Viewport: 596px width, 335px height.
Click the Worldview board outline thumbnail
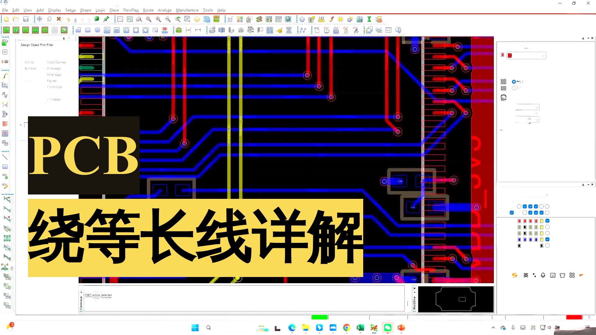[456, 299]
